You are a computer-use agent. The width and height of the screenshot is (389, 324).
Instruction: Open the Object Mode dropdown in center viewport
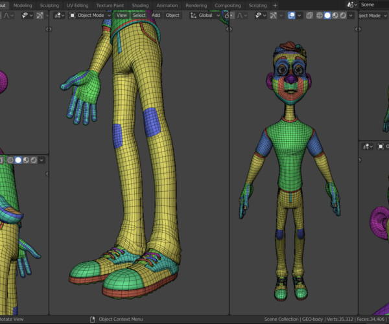click(89, 15)
